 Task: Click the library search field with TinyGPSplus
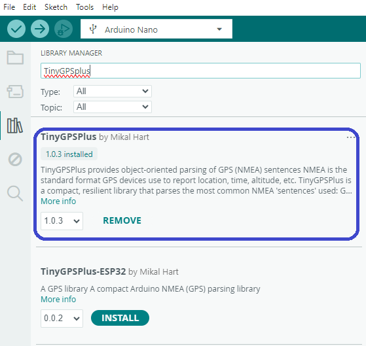(x=200, y=71)
